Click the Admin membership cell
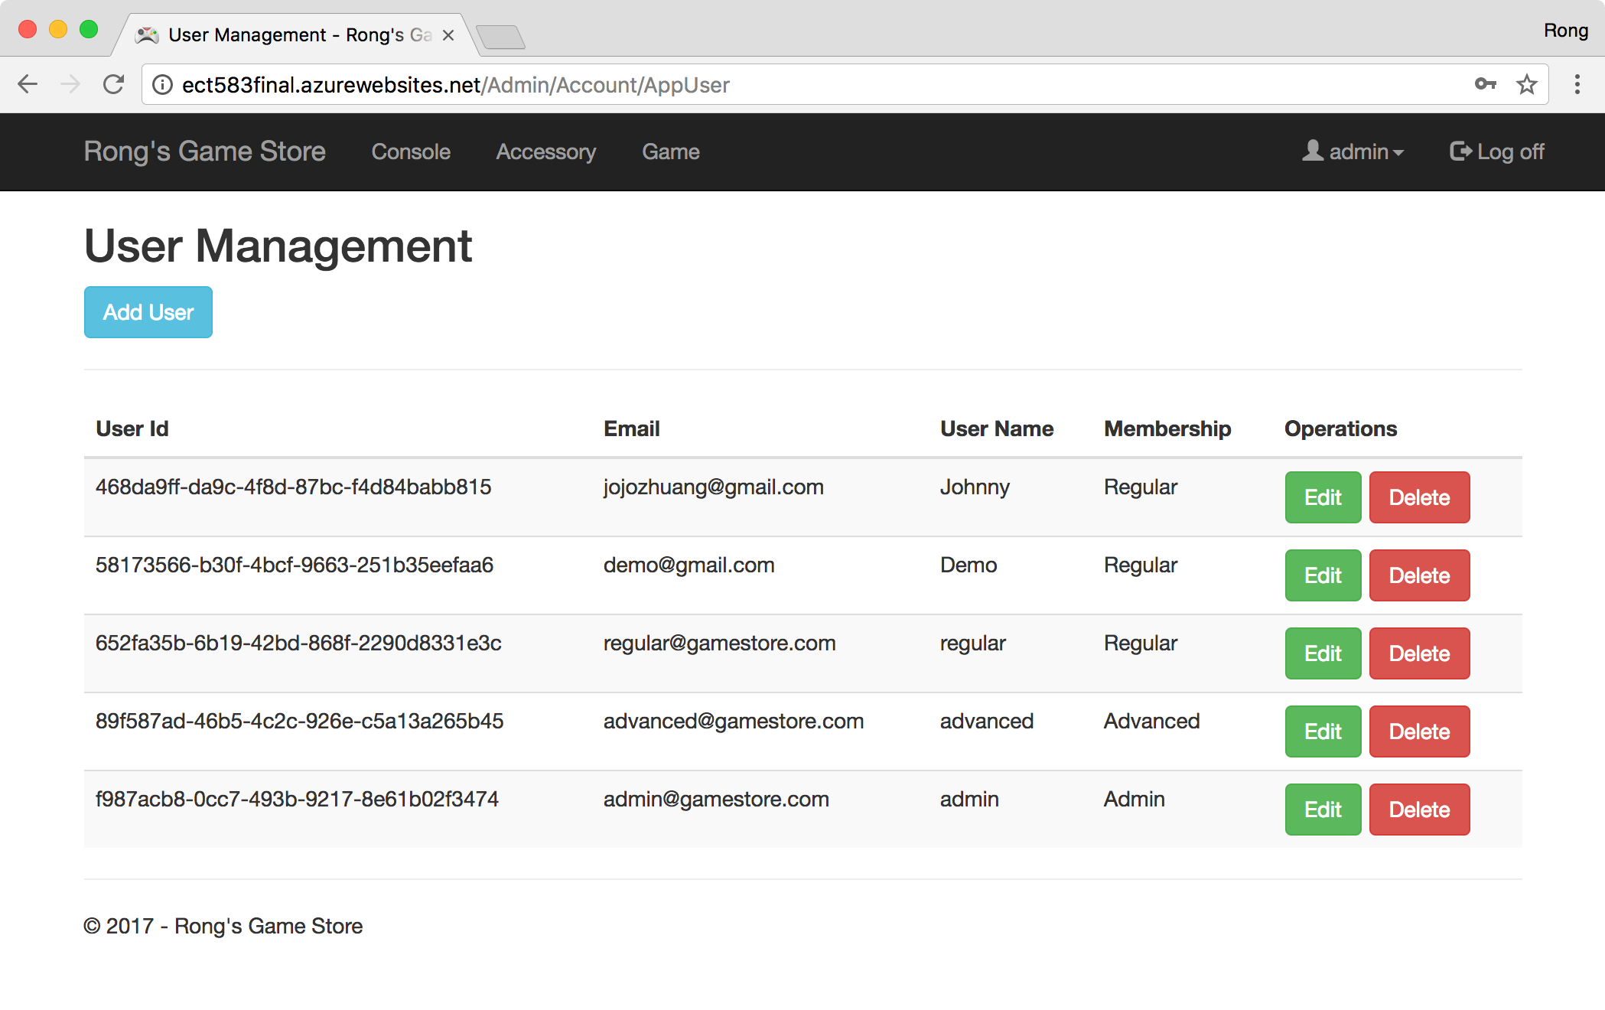The width and height of the screenshot is (1605, 1010). click(x=1135, y=800)
